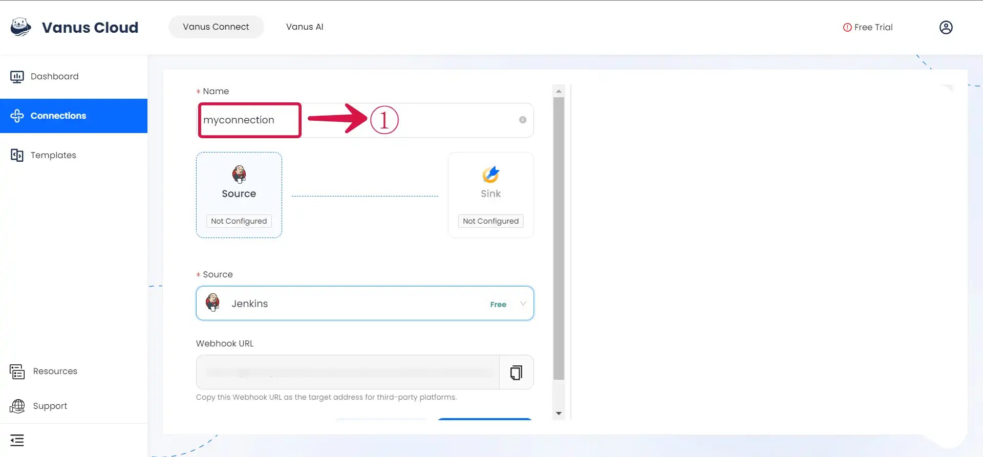Collapse the sidebar with the menu-fold icon
This screenshot has height=457, width=983.
17,440
